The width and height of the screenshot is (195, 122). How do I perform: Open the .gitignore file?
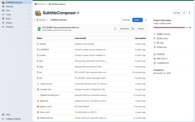point(44,101)
